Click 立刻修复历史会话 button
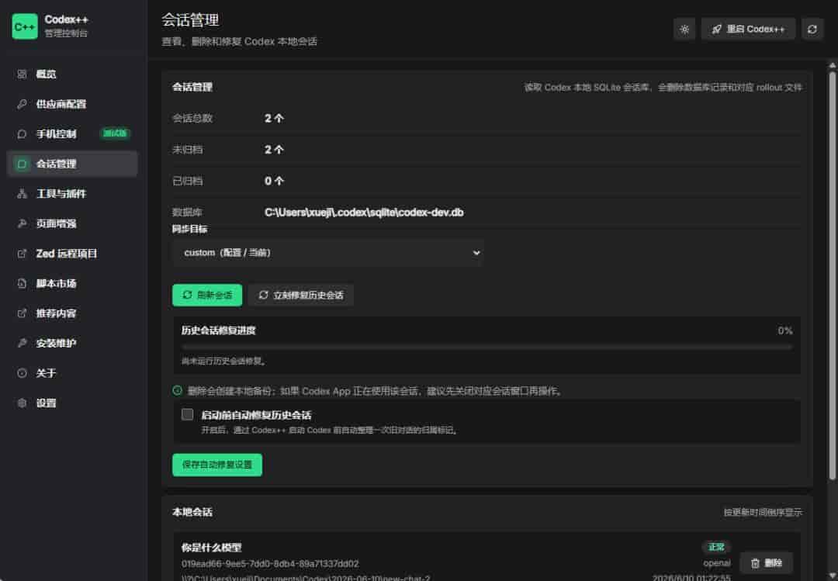This screenshot has width=838, height=581. pyautogui.click(x=301, y=295)
